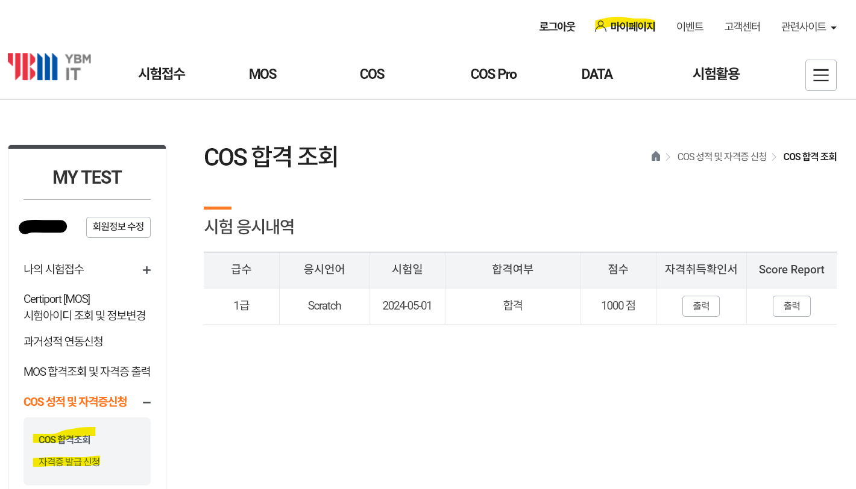The image size is (856, 489).
Task: Click the 시험 응시내역 heading
Action: coord(249,227)
